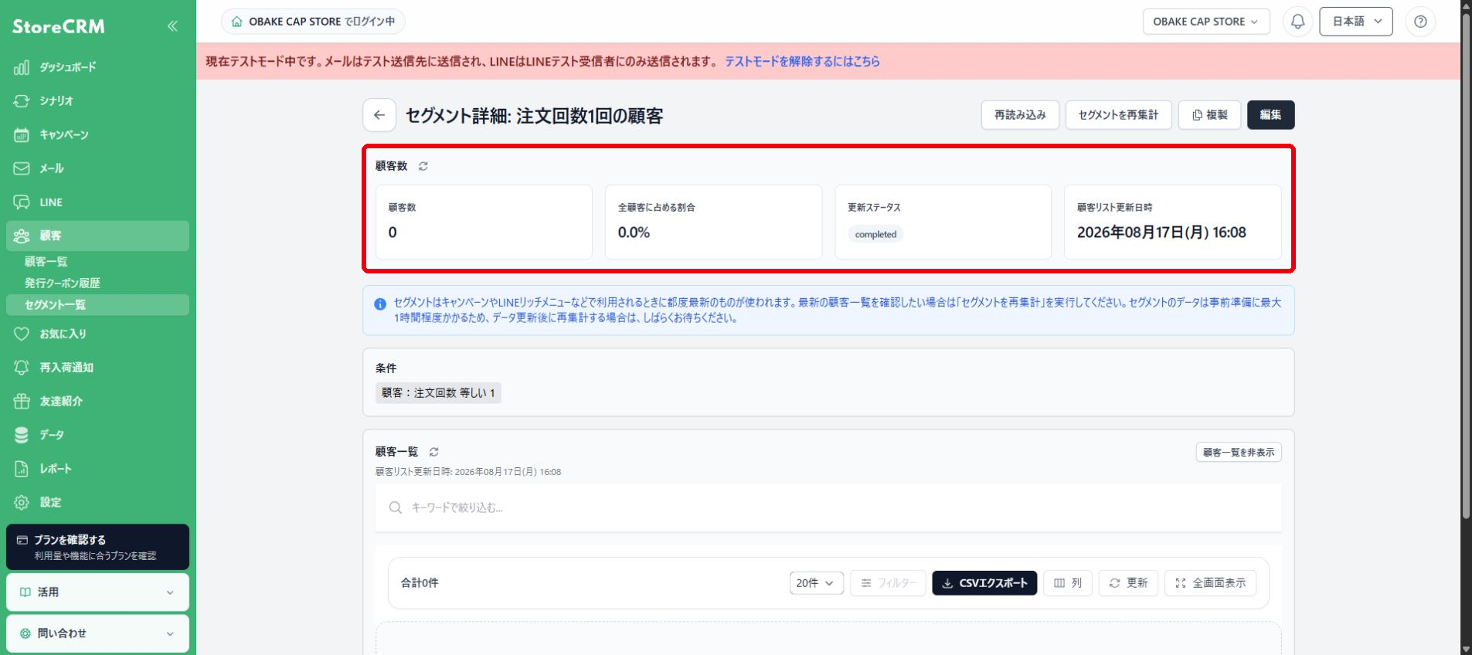This screenshot has height=655, width=1472.
Task: Open 設定 in sidebar
Action: tap(97, 502)
